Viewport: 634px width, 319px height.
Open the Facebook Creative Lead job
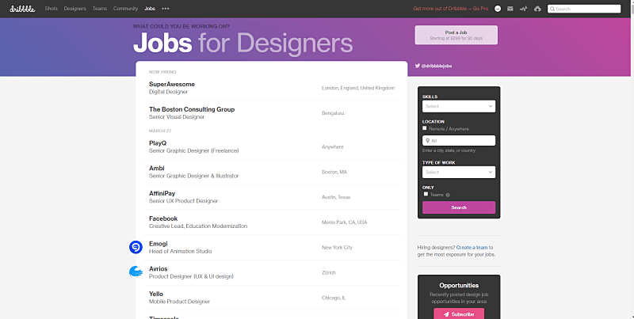(272, 222)
